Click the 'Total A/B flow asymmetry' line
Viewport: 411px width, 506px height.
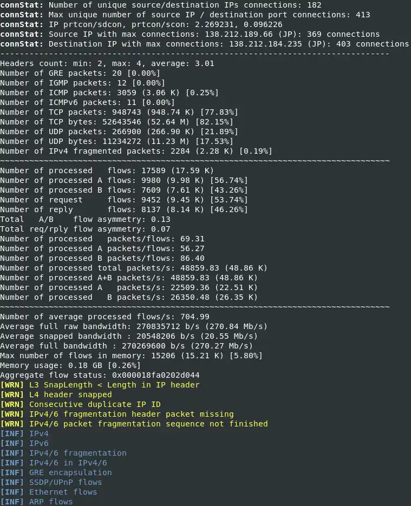coord(85,219)
